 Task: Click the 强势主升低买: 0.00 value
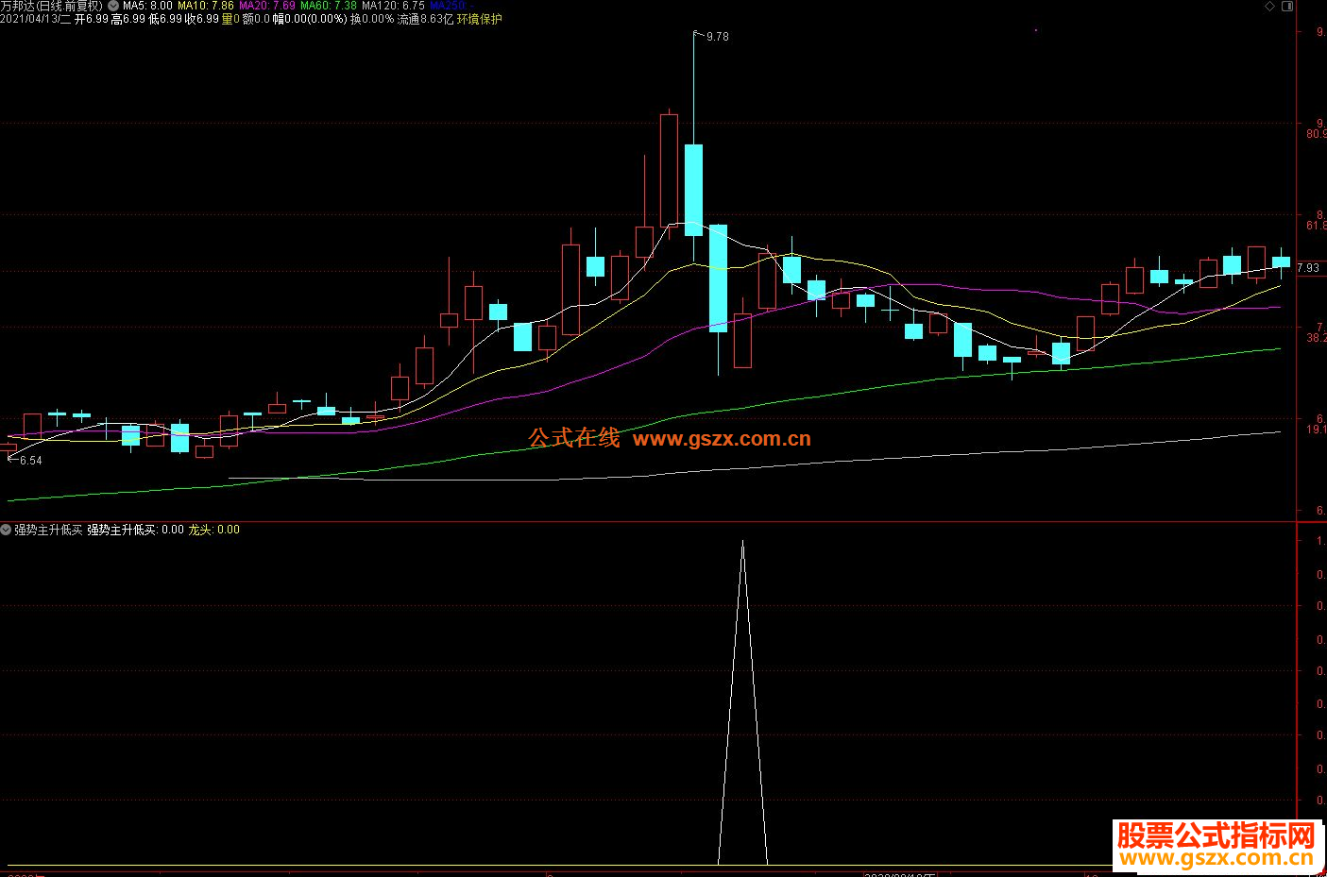(135, 530)
